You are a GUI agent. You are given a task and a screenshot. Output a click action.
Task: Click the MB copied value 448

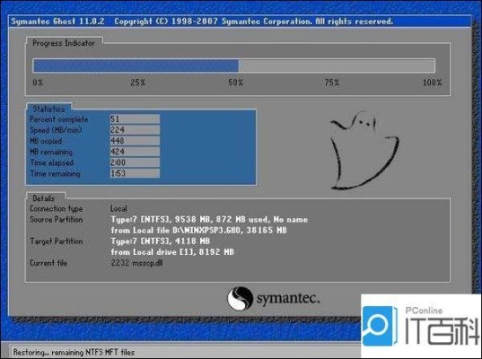[135, 141]
